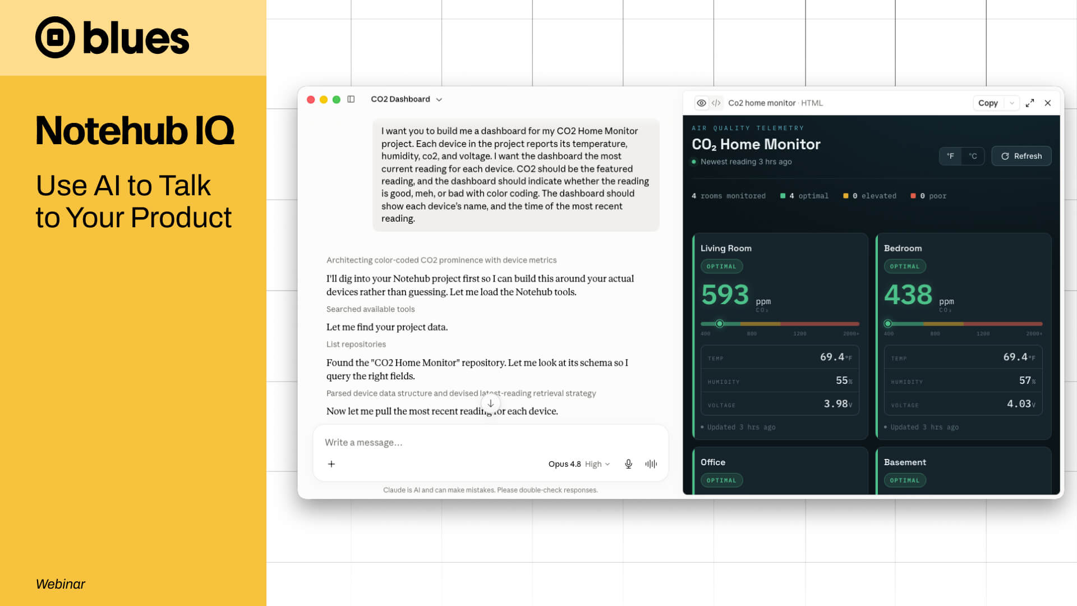Viewport: 1077px width, 606px height.
Task: Refresh the CO2 Home Monitor dashboard
Action: [x=1021, y=156]
